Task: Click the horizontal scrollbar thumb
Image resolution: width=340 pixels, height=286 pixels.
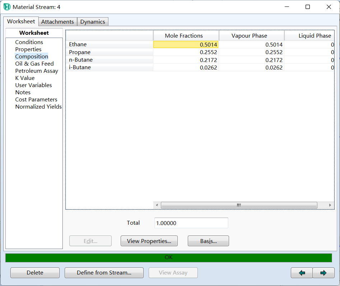Action: click(x=239, y=205)
